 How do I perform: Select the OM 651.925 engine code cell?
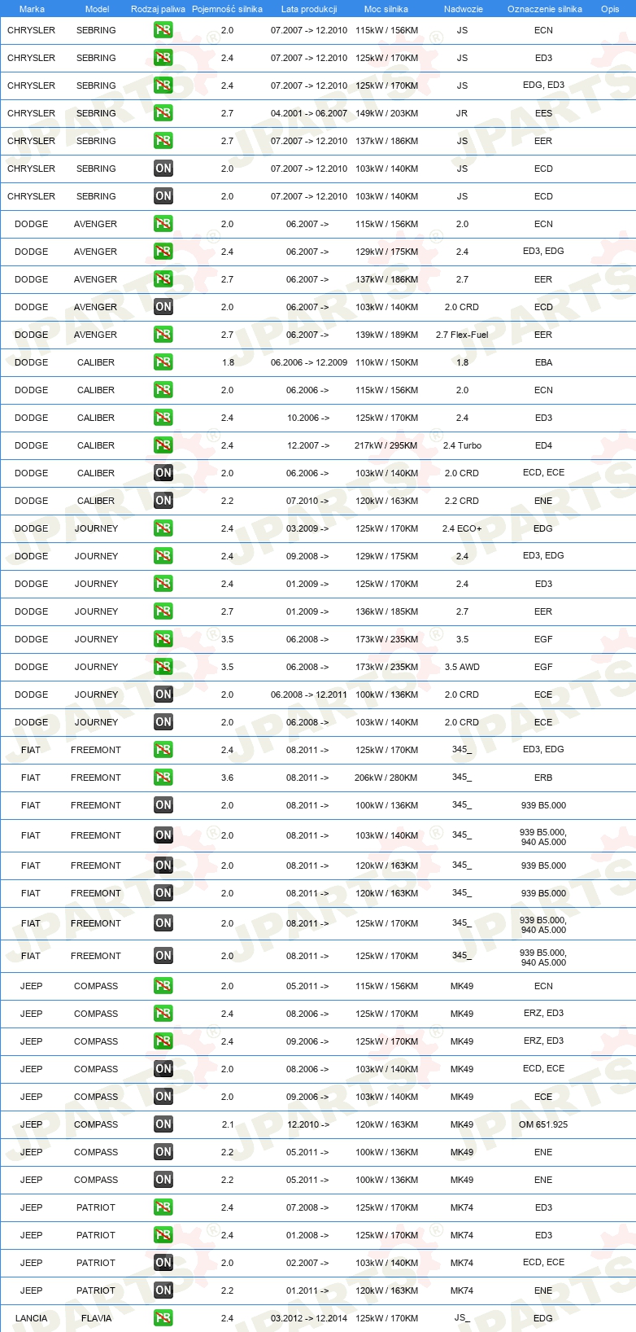(x=543, y=1124)
